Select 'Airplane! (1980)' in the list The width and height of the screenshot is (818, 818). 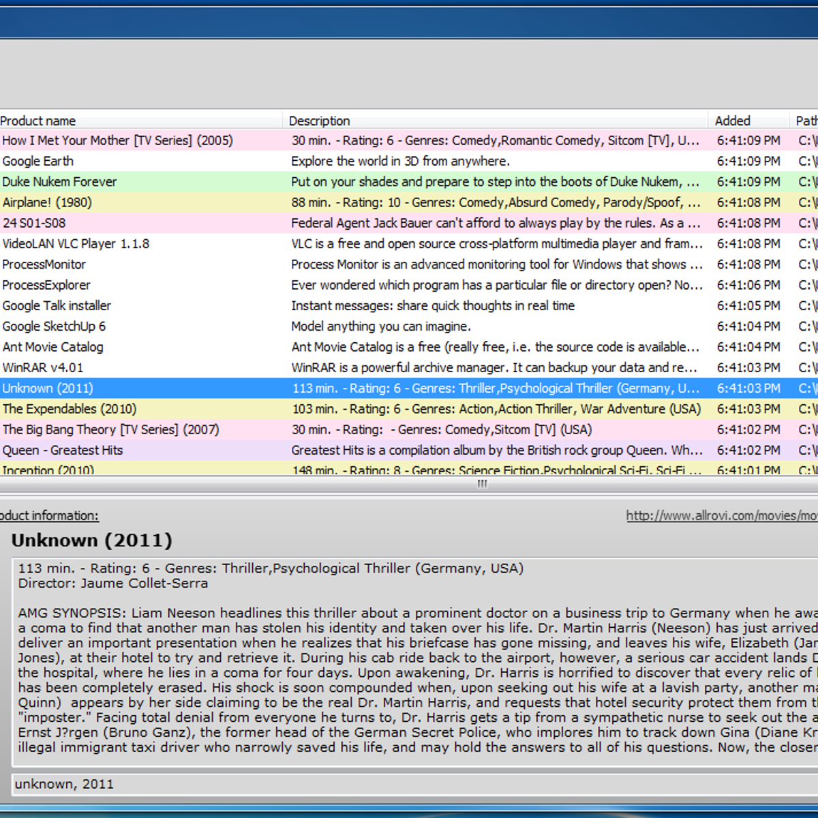pyautogui.click(x=409, y=202)
